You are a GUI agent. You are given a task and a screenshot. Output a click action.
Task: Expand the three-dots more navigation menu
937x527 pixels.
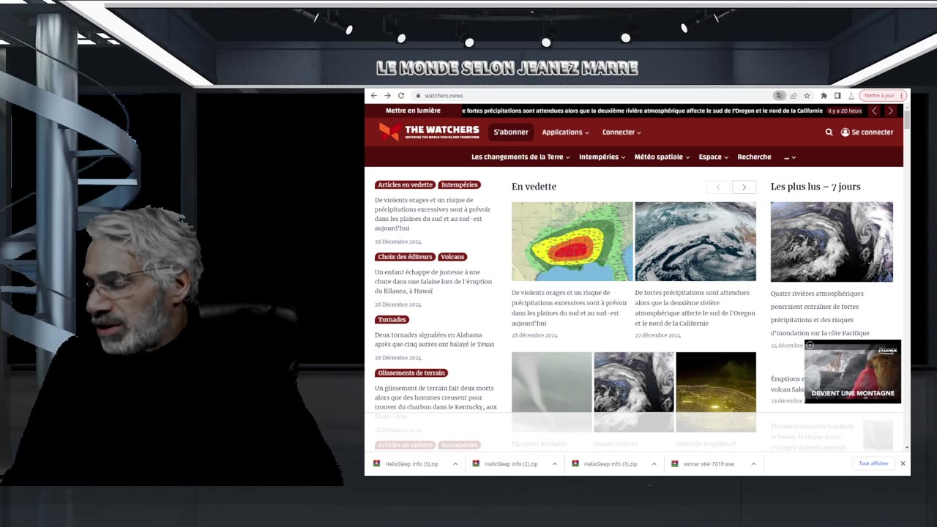[x=789, y=157]
